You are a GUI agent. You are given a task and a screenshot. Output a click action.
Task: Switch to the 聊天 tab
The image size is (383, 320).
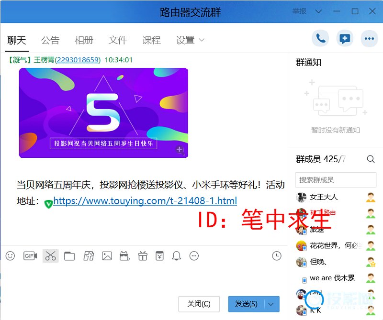coord(17,40)
